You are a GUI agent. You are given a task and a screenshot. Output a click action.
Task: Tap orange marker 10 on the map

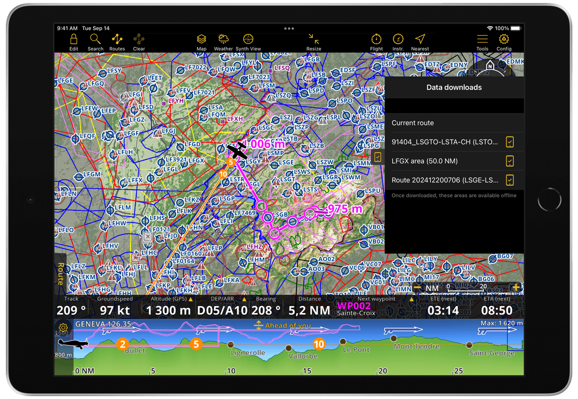pos(224,174)
